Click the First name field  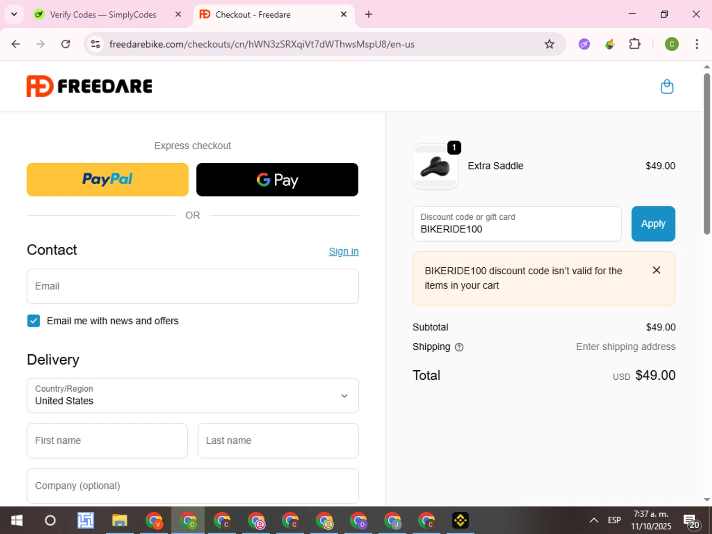pos(107,440)
